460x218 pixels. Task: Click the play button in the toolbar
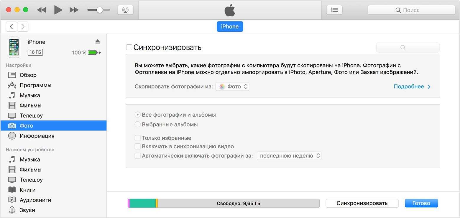(58, 10)
